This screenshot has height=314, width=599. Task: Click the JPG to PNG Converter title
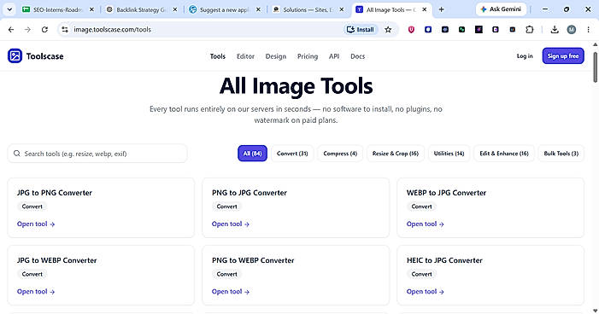[x=55, y=193]
